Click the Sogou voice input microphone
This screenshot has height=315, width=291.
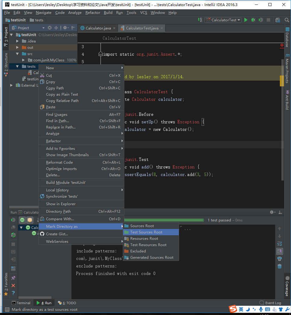pyautogui.click(x=261, y=309)
